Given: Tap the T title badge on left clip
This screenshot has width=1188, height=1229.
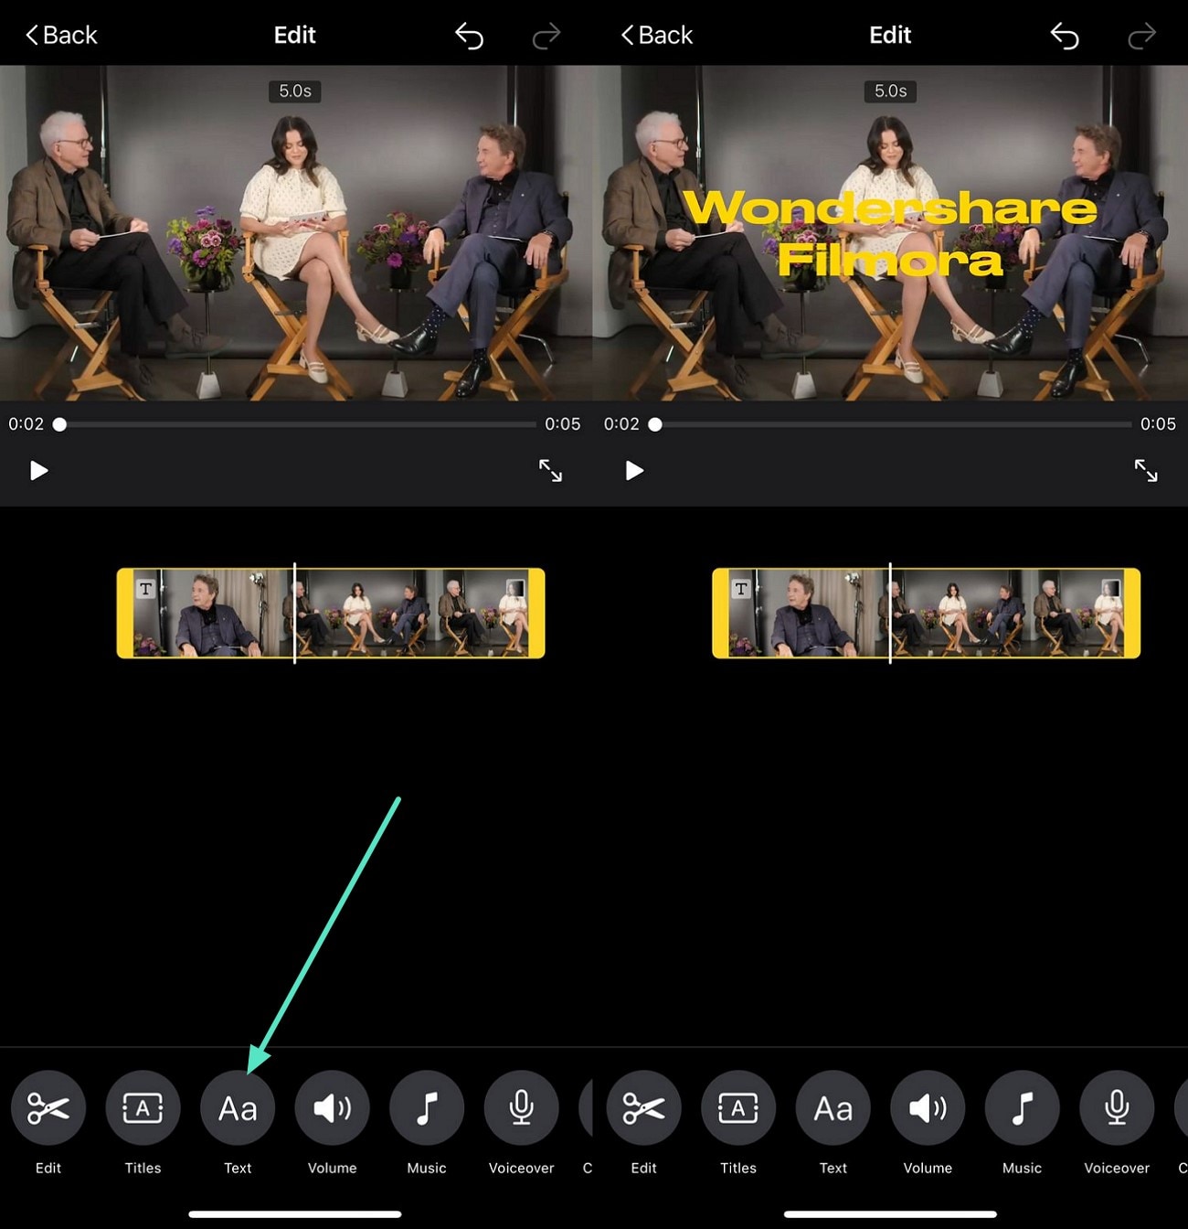Looking at the screenshot, I should click(x=145, y=589).
